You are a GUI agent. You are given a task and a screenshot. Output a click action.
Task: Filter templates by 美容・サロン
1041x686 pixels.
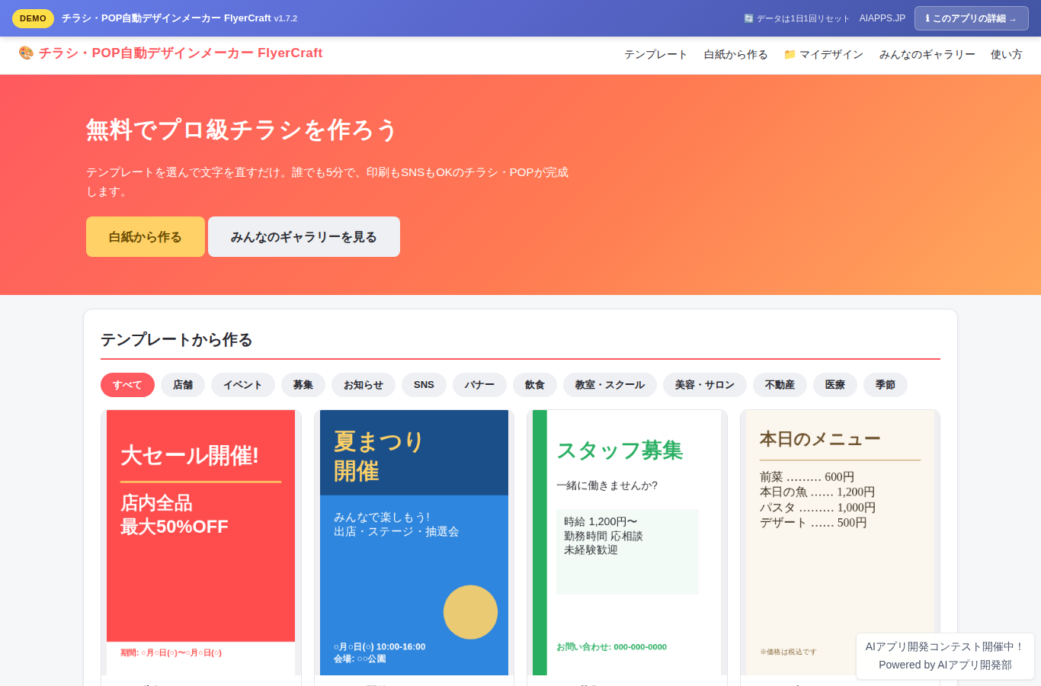[x=705, y=385]
